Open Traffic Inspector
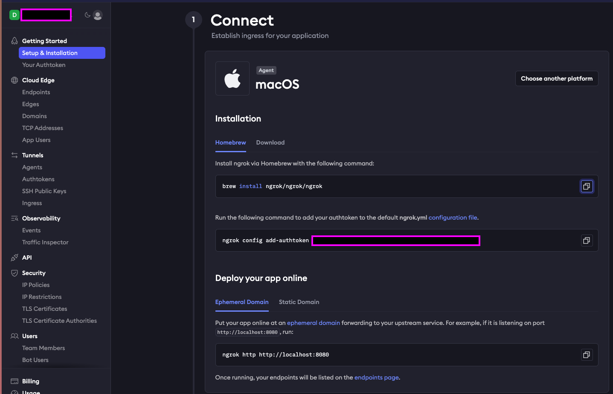The image size is (613, 394). click(45, 242)
